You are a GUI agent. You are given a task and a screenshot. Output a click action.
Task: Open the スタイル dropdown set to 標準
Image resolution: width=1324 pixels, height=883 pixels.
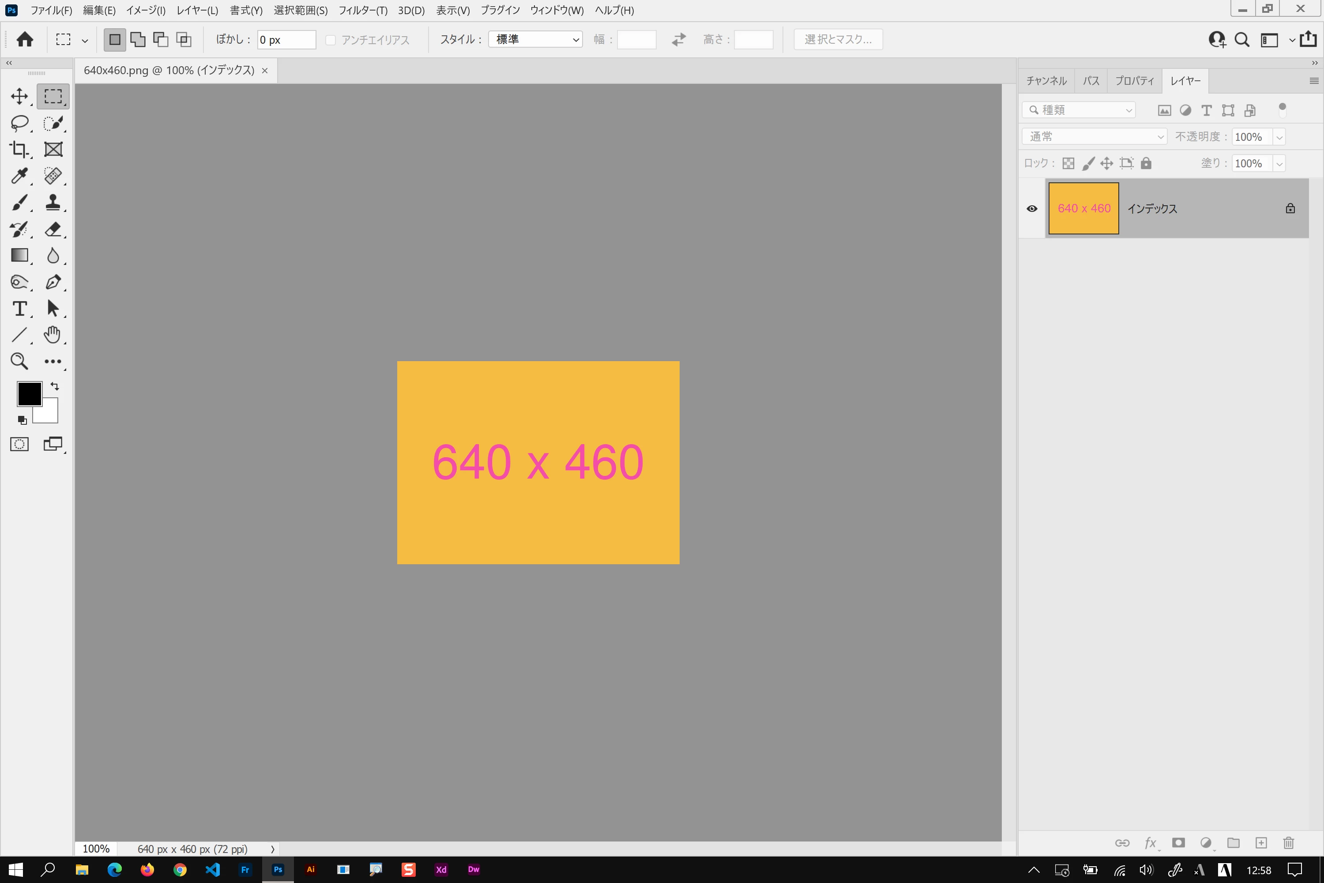(x=535, y=39)
